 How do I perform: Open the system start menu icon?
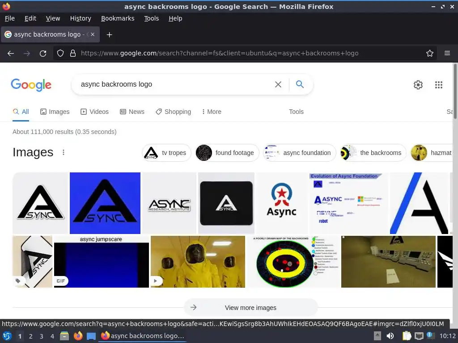[7, 336]
